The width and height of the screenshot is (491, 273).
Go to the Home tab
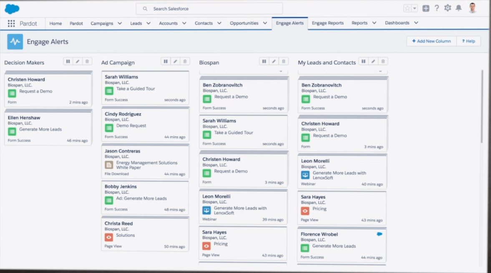tap(55, 23)
